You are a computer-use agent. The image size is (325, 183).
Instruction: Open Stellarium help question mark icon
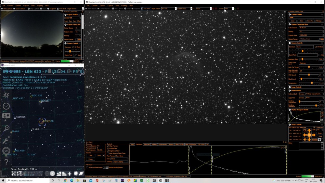coord(6,162)
